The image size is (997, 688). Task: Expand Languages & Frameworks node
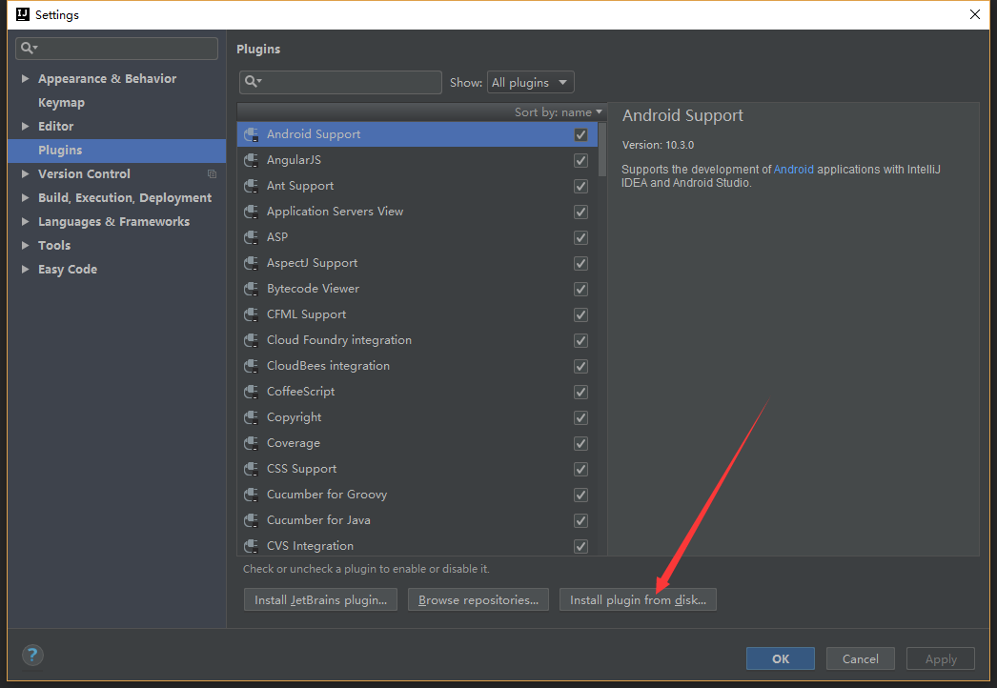(25, 222)
